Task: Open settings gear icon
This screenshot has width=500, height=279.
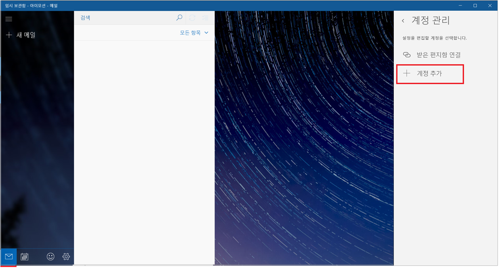Action: 66,256
